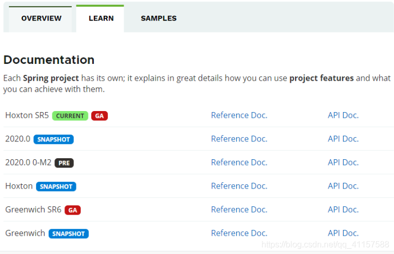Click the SNAPSHOT badge next to 2020.0

[x=53, y=139]
